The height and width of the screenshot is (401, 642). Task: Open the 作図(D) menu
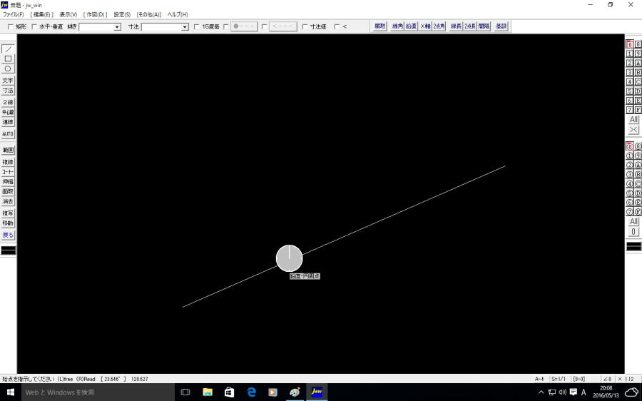coord(96,14)
